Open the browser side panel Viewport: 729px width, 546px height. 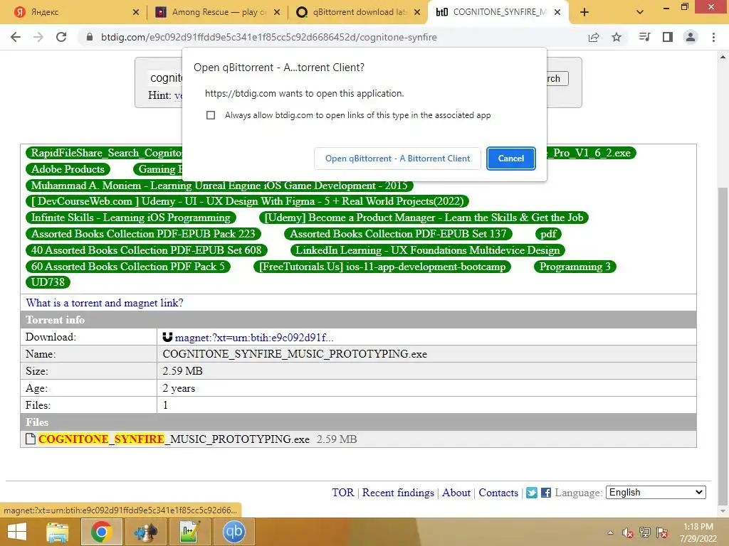668,37
